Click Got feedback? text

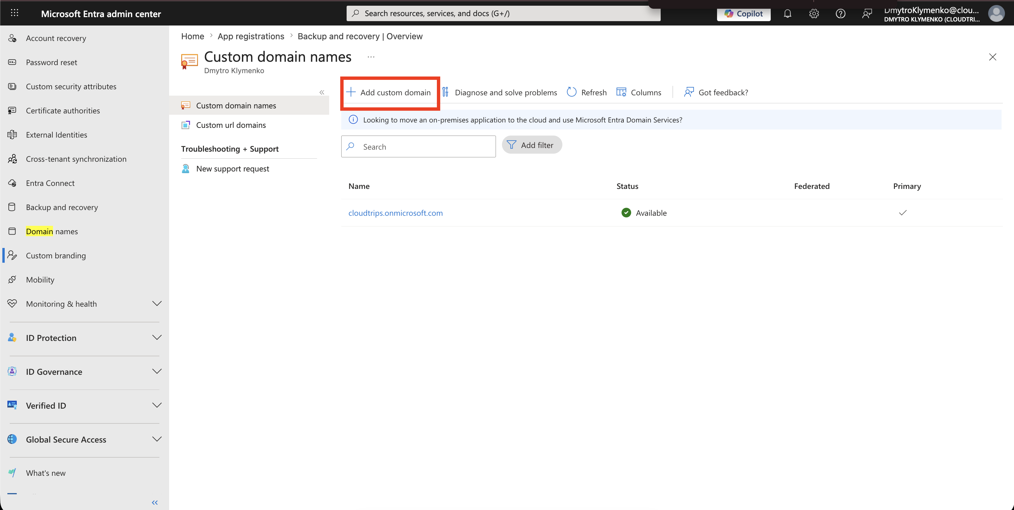tap(723, 92)
